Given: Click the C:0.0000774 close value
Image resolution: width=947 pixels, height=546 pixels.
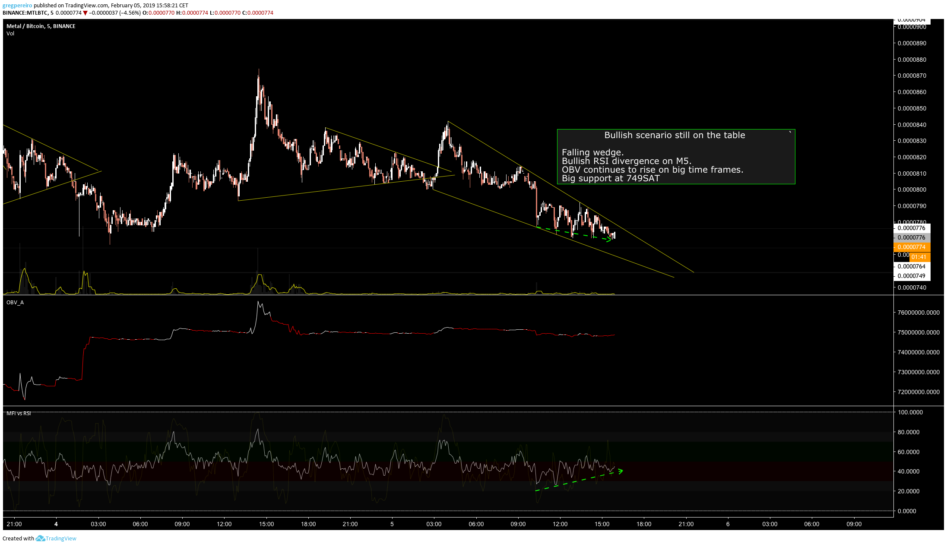Looking at the screenshot, I should click(258, 13).
